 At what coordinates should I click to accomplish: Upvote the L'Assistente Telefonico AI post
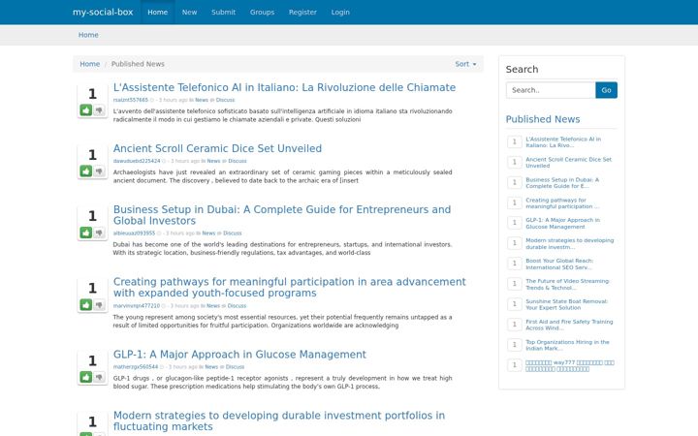pyautogui.click(x=86, y=109)
